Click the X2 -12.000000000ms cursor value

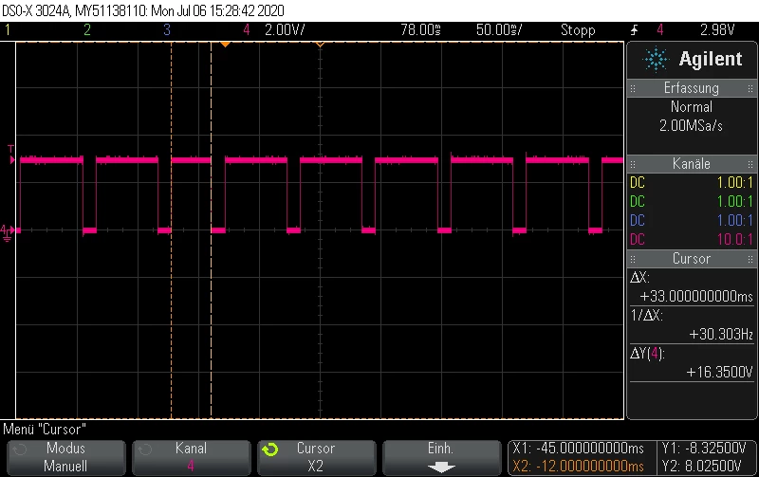578,467
